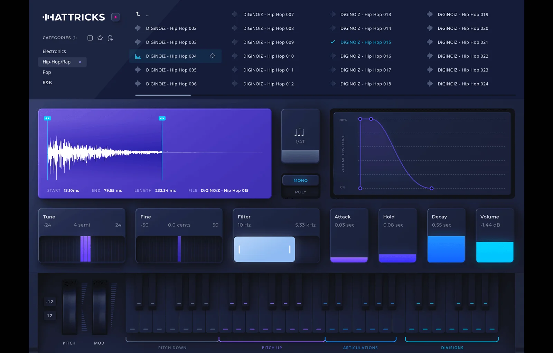Click the waveform icon of Hip Hop 010
This screenshot has height=353, width=553.
[x=235, y=56]
